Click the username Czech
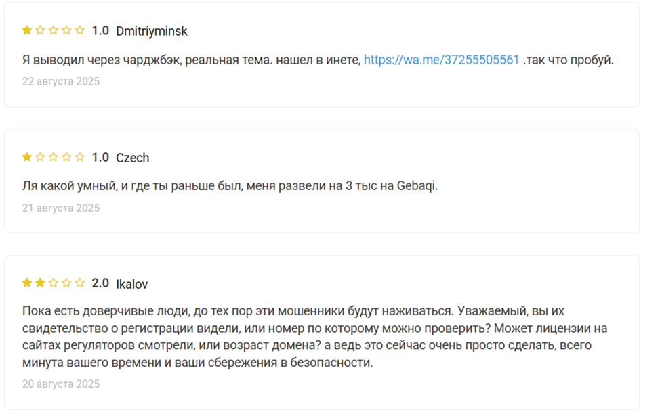This screenshot has height=418, width=660. 133,158
